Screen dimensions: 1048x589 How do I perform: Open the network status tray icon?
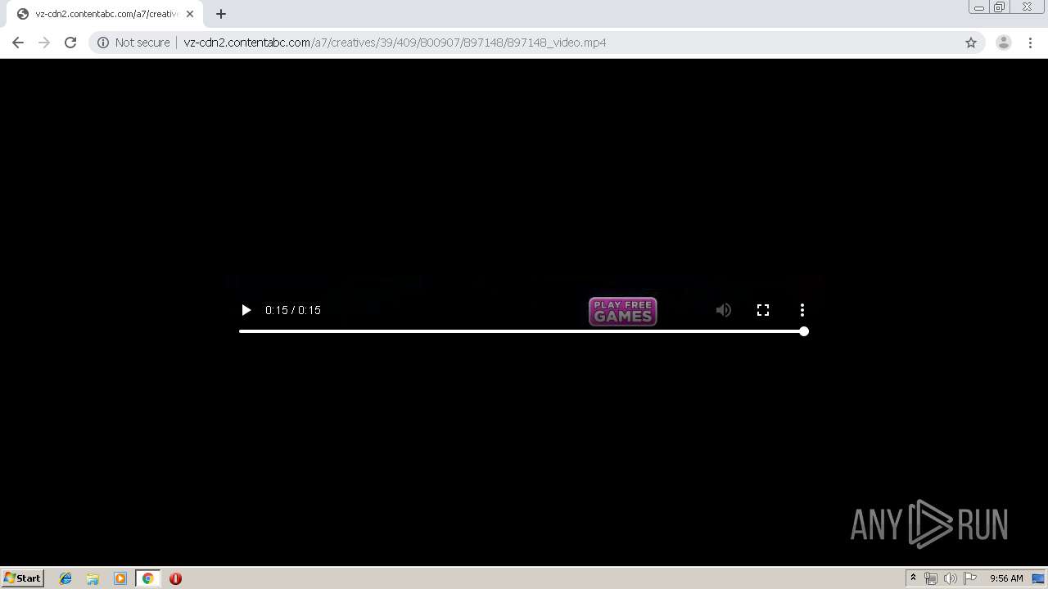930,578
